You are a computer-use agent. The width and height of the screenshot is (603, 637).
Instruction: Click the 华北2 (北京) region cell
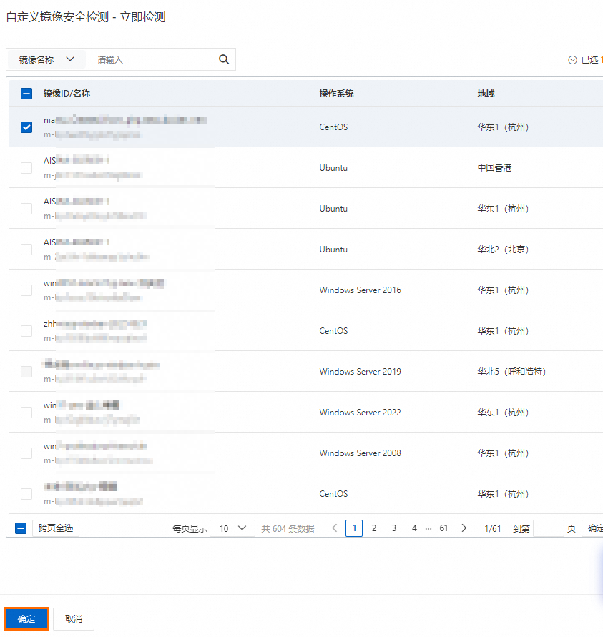pyautogui.click(x=503, y=250)
